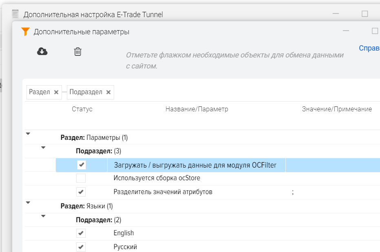Collapse the Раздел: Языки group
This screenshot has height=252, width=380.
(x=28, y=202)
